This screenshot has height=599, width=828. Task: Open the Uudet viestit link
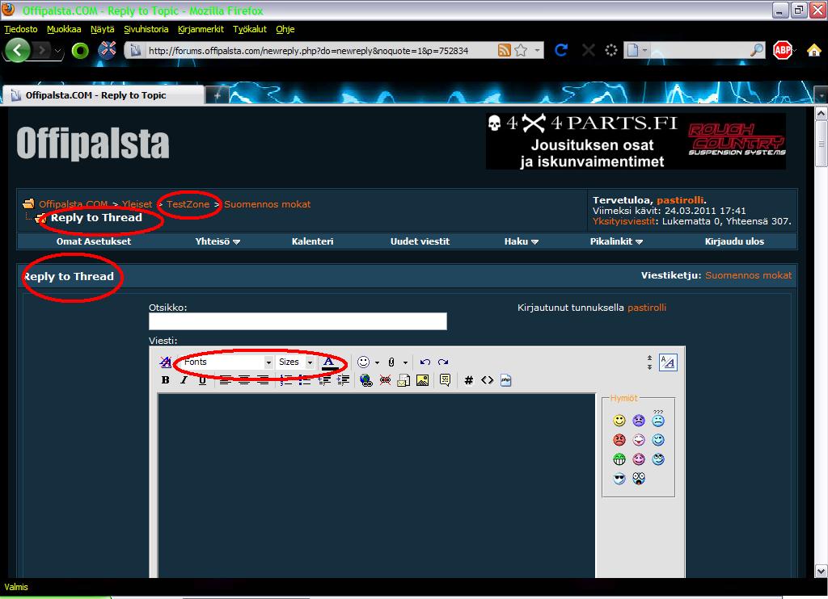[x=420, y=241]
